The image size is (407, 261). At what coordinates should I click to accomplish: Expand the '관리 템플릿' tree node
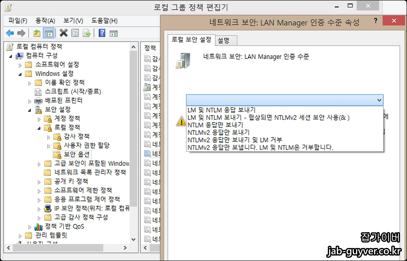click(20, 236)
